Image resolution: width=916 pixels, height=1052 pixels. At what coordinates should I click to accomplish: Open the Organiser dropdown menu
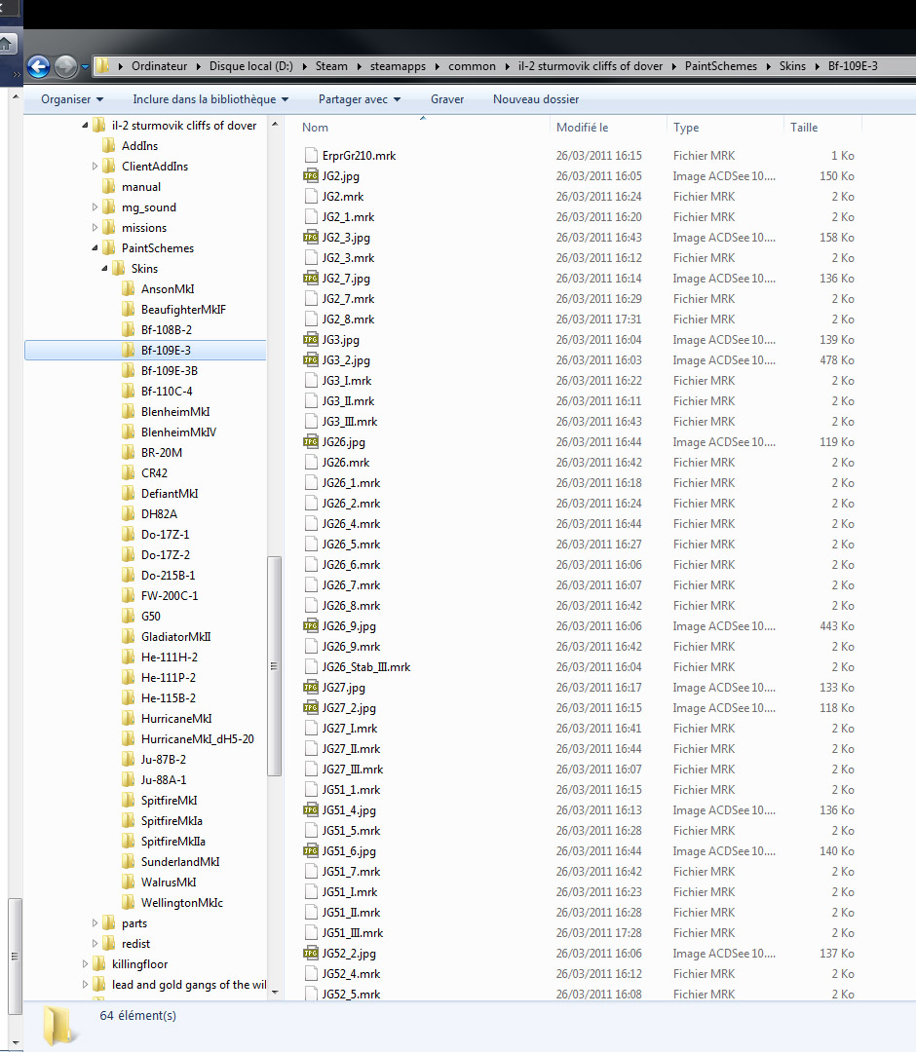click(72, 99)
